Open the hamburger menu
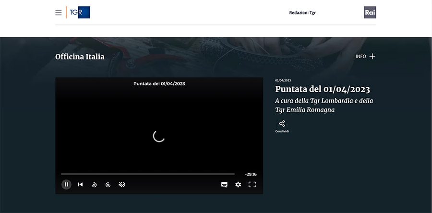This screenshot has height=213, width=432. pos(59,12)
